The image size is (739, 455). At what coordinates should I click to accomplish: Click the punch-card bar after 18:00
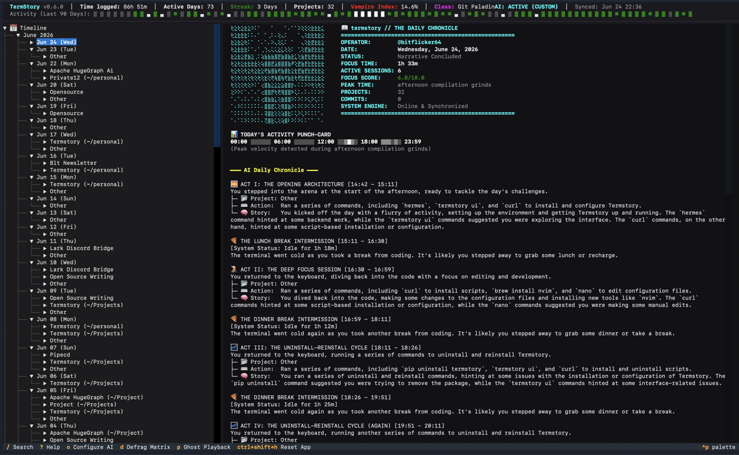pyautogui.click(x=392, y=142)
